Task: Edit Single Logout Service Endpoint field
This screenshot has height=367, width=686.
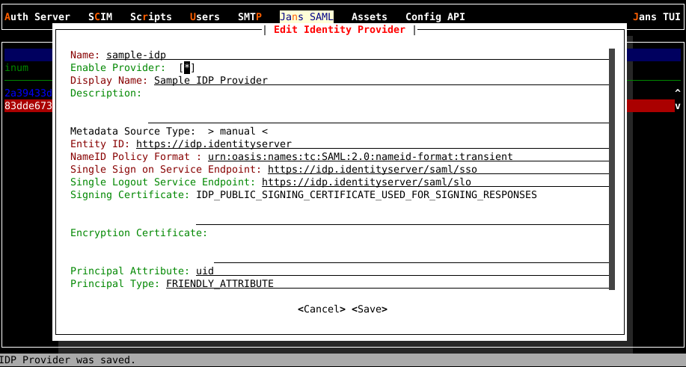Action: [434, 182]
